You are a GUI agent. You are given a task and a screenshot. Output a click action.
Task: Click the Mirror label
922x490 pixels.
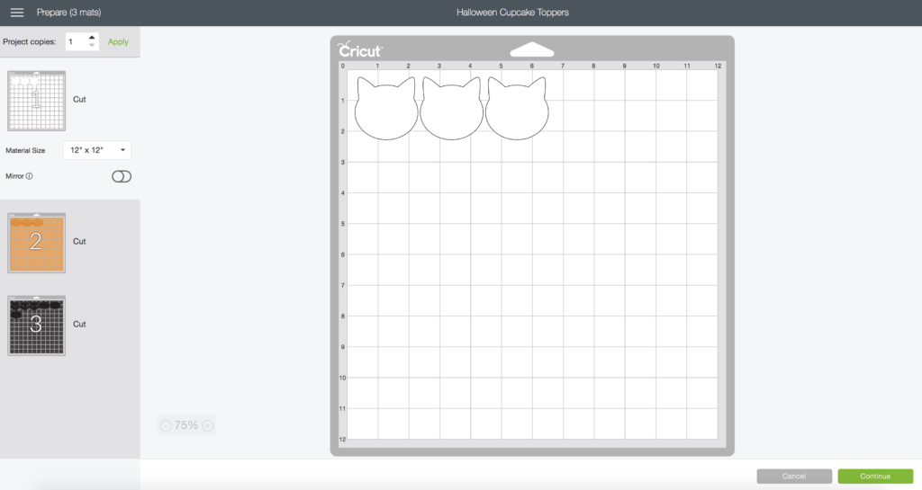(x=14, y=176)
